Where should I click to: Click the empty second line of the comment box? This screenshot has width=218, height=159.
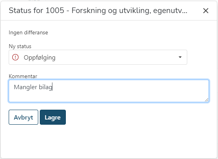pyautogui.click(x=108, y=96)
